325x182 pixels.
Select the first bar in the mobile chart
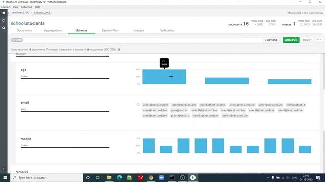pos(149,146)
